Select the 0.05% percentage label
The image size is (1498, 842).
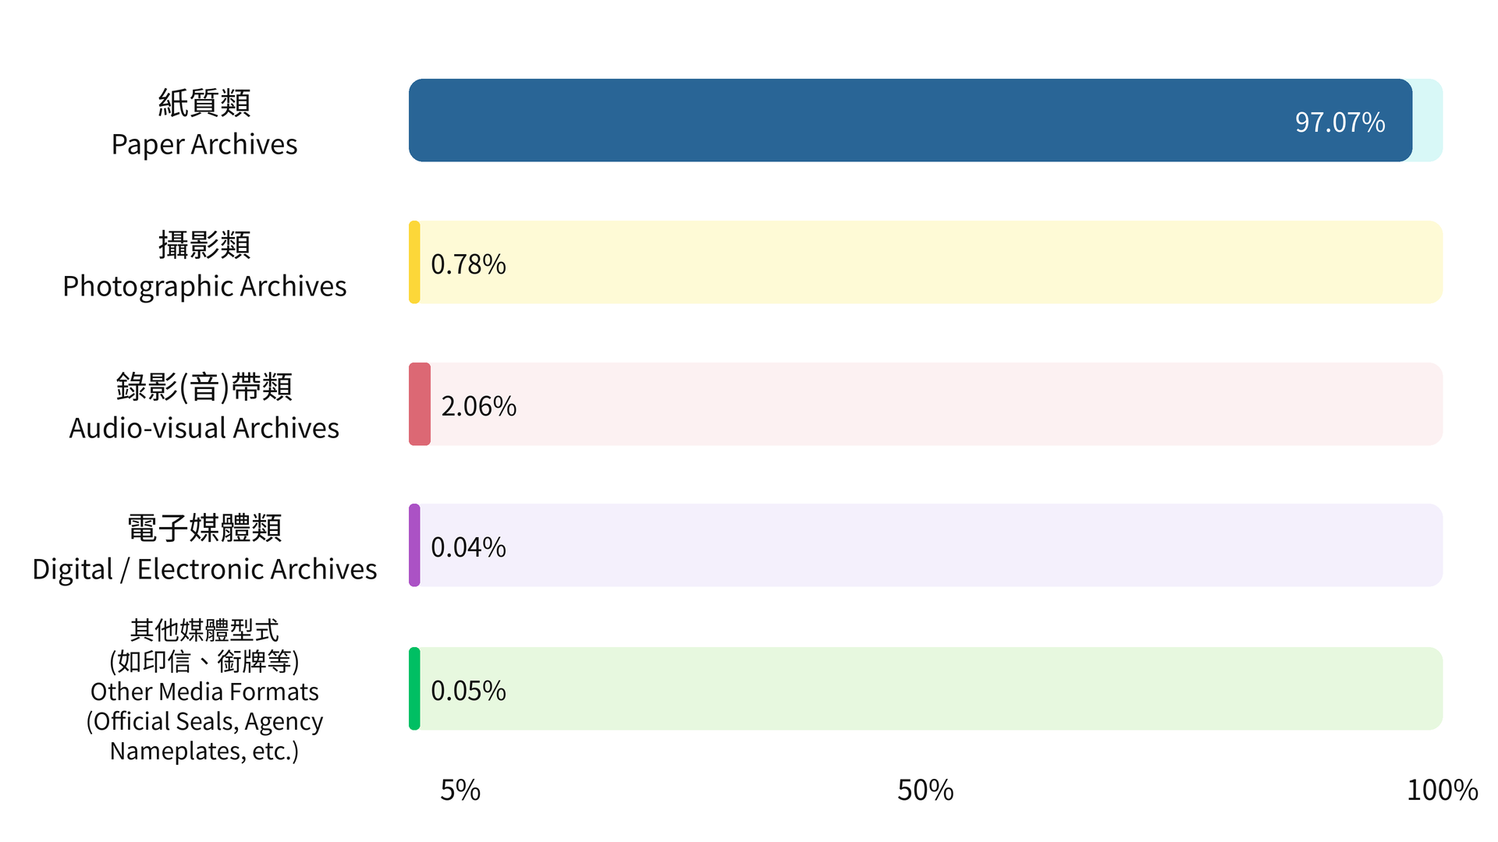[x=468, y=691]
